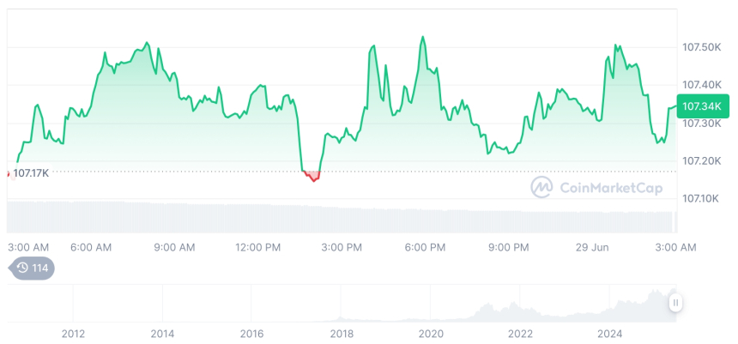Select the 2022 marker in the navigator
The width and height of the screenshot is (738, 344).
(x=520, y=334)
